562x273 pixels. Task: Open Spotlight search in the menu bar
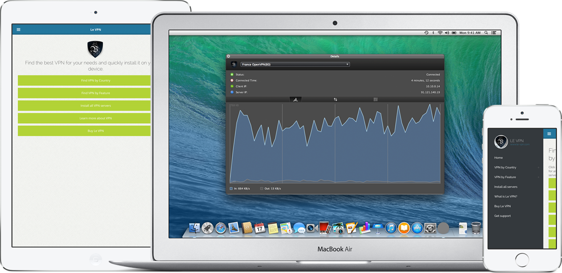pyautogui.click(x=486, y=32)
